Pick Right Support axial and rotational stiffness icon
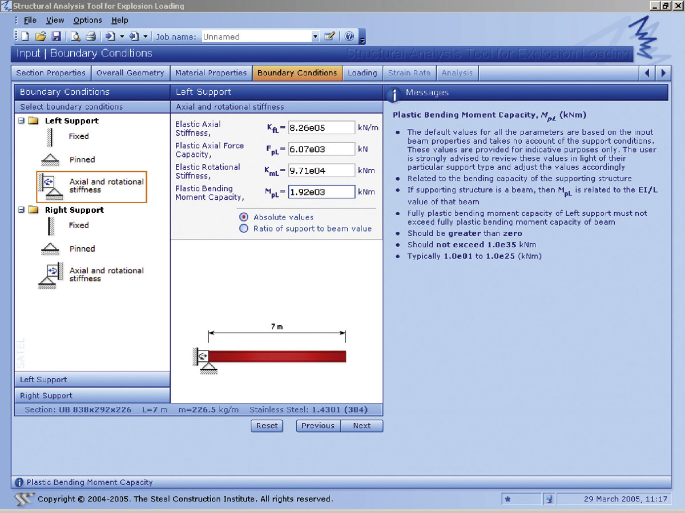Screen dimensions: 685x513 [x=50, y=274]
